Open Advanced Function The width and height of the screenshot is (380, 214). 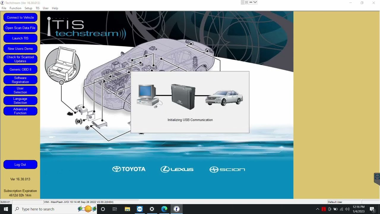coord(20,111)
